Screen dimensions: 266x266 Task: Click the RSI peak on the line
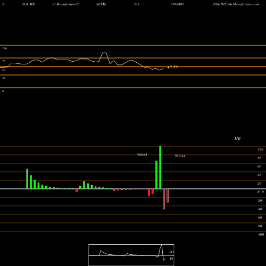pyautogui.click(x=104, y=53)
